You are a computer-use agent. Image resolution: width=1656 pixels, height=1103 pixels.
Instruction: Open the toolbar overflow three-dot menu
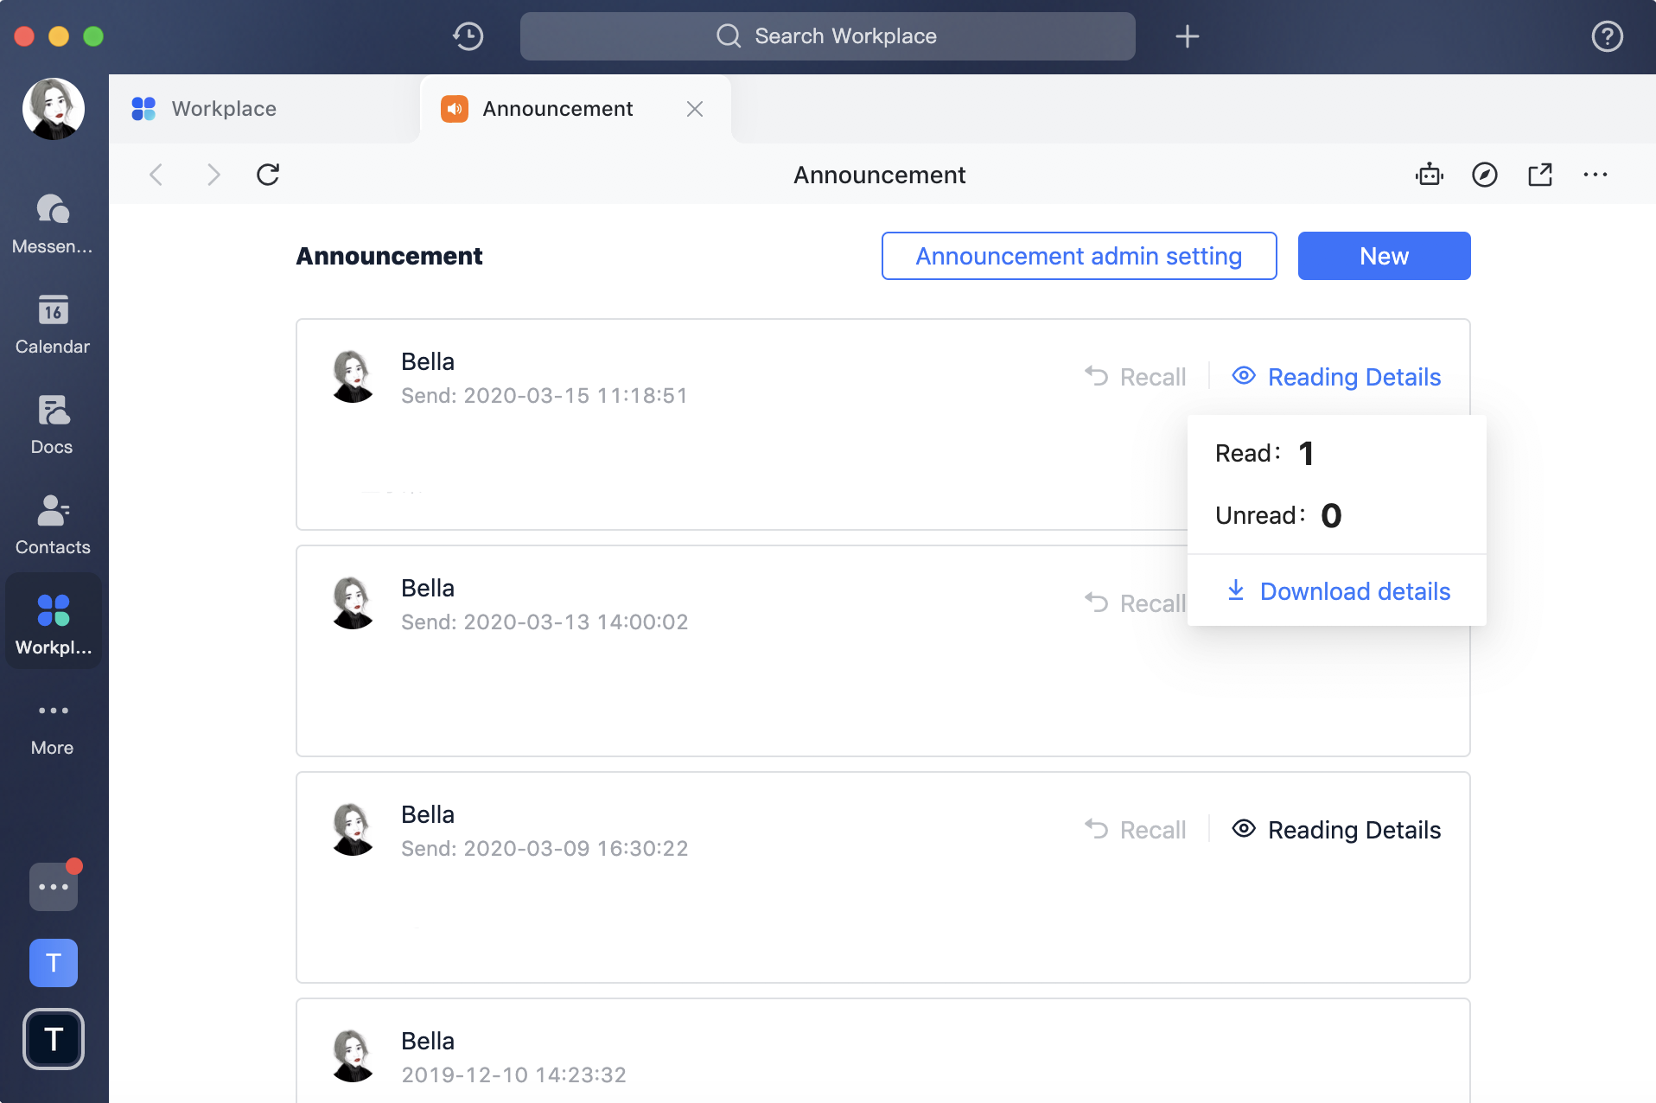(1595, 175)
